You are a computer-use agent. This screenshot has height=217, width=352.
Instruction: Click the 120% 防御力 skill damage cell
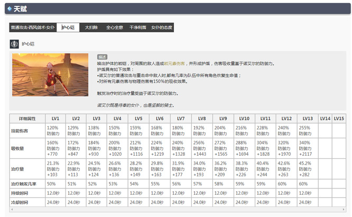click(55, 130)
